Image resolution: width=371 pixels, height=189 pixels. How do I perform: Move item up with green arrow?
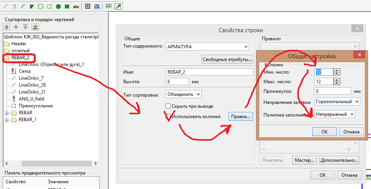[7, 27]
